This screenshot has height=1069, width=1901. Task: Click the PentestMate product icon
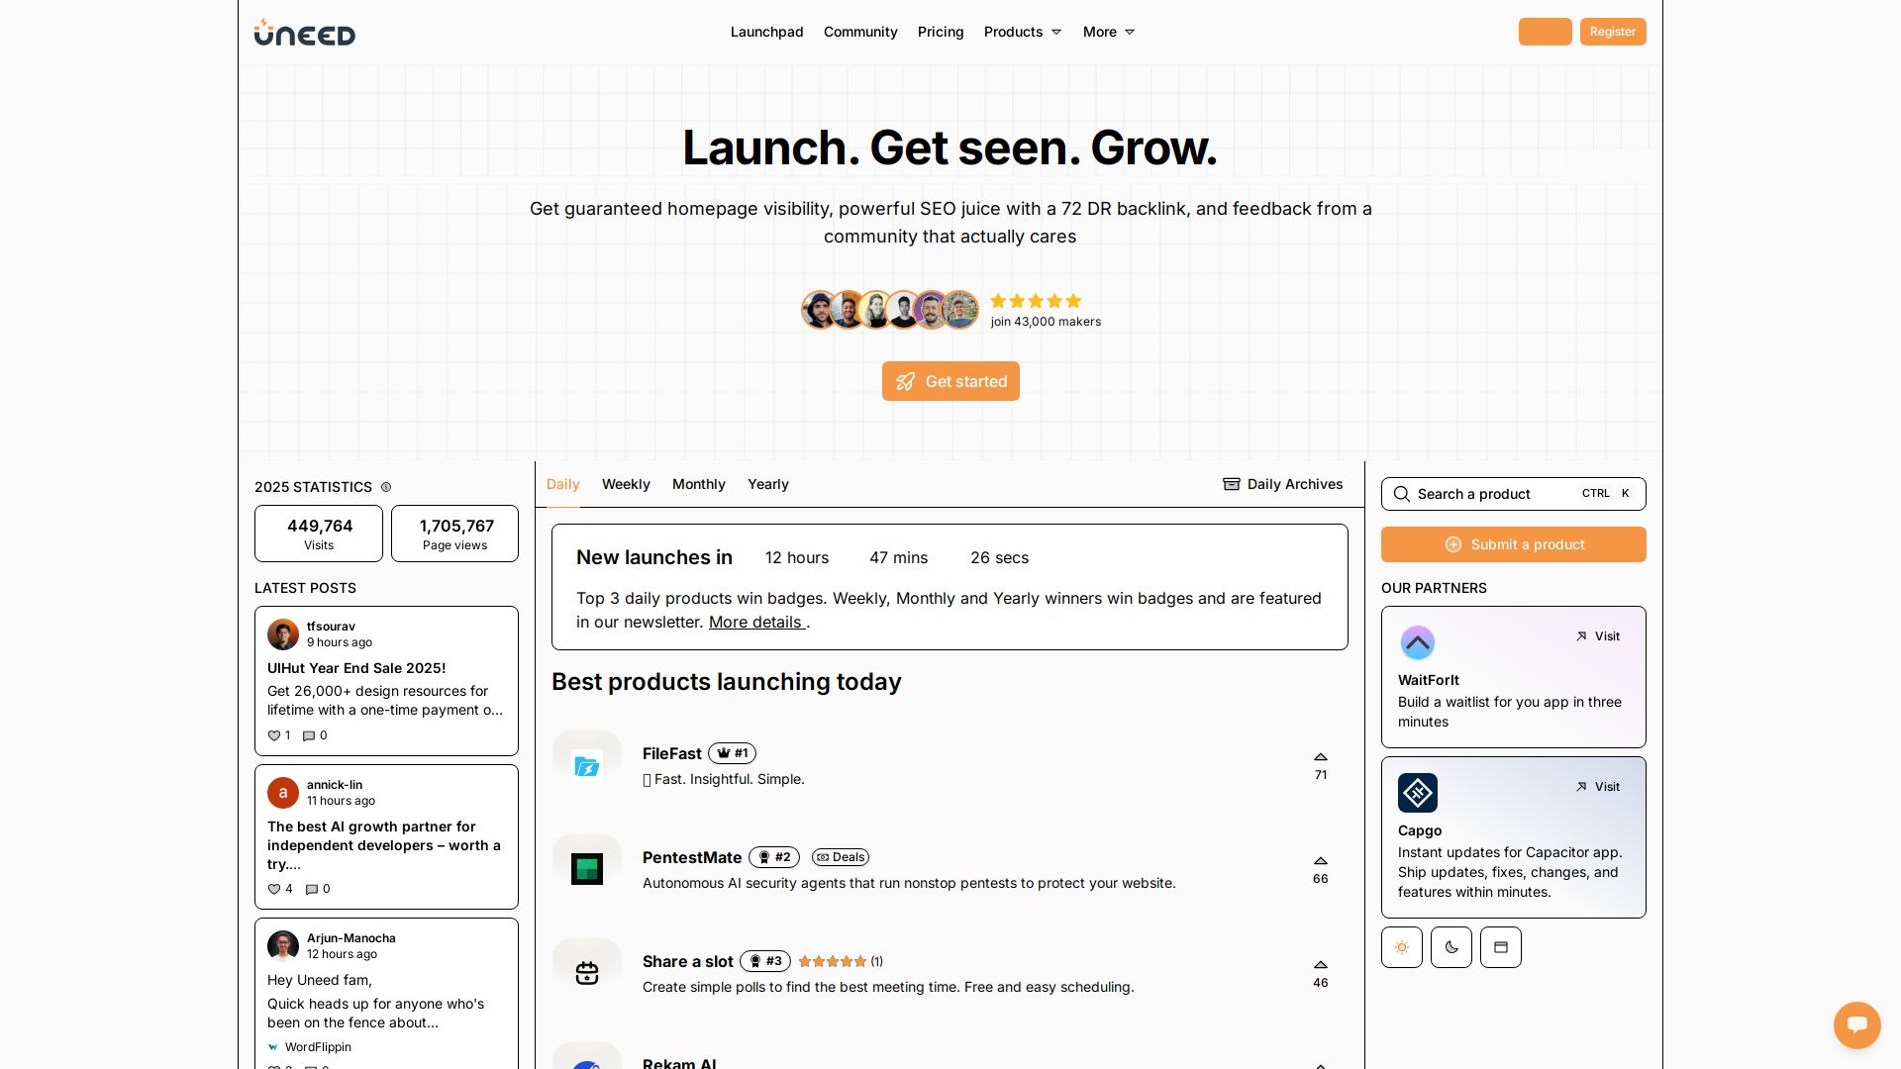coord(587,869)
